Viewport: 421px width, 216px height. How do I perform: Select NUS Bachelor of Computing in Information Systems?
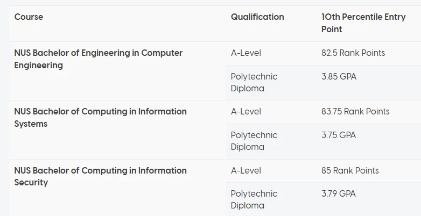tap(101, 117)
